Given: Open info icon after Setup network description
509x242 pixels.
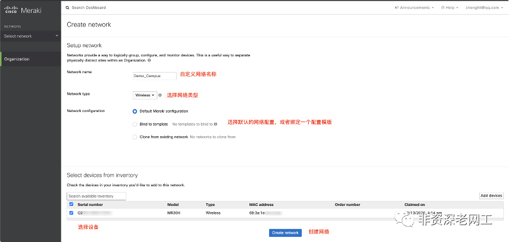Looking at the screenshot, I should click(x=149, y=60).
